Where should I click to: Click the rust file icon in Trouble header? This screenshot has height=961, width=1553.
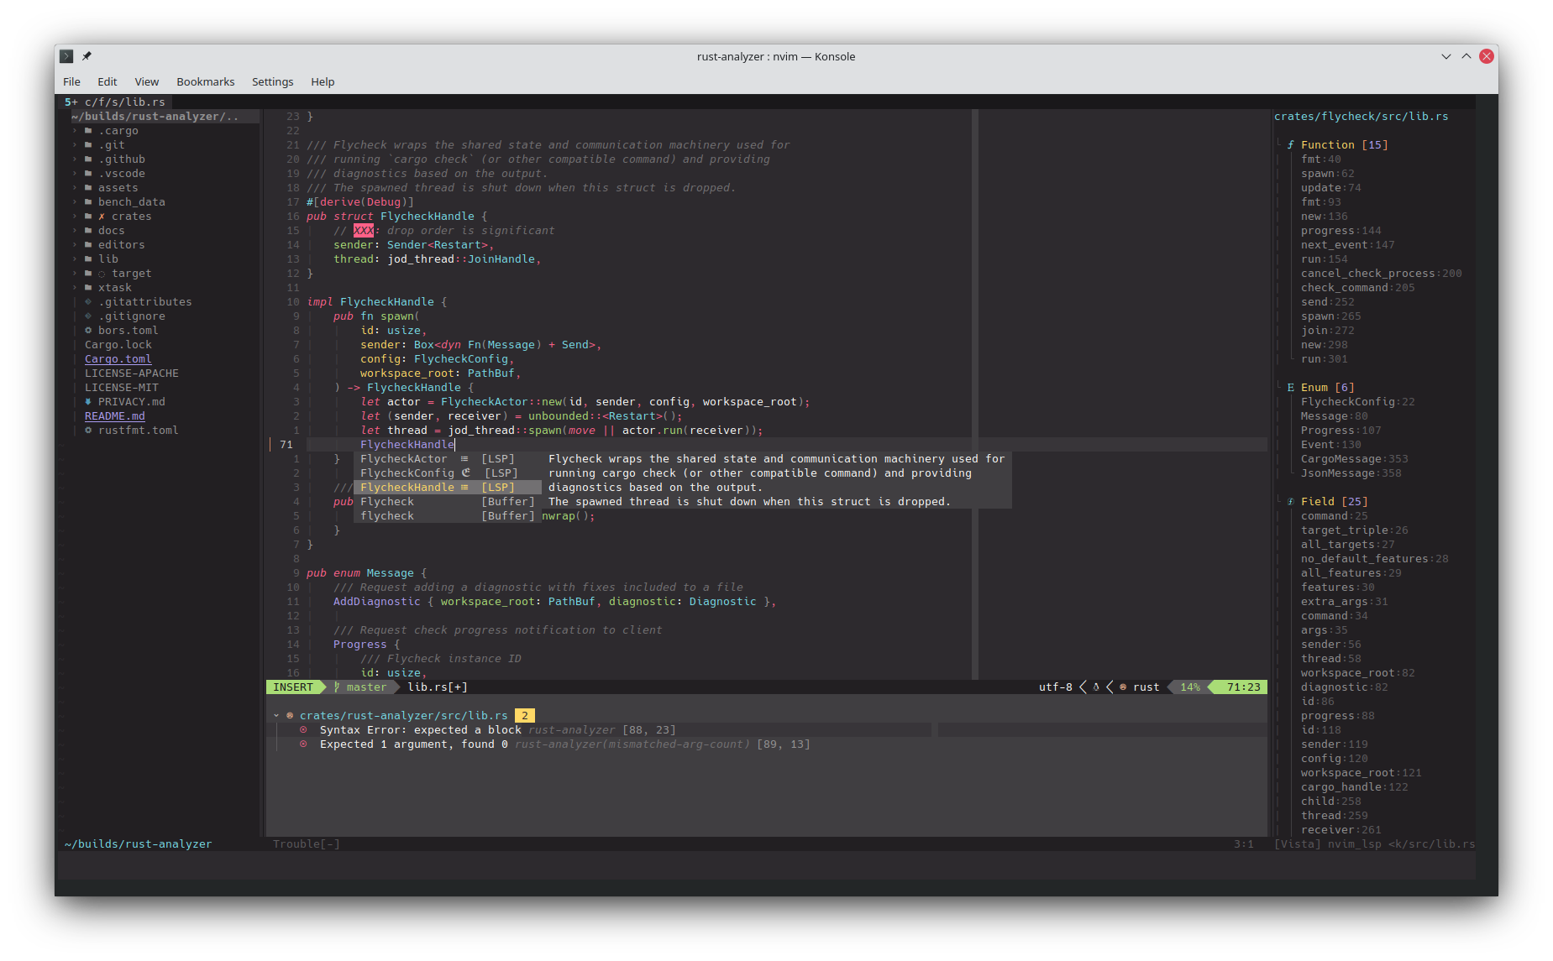pyautogui.click(x=290, y=716)
